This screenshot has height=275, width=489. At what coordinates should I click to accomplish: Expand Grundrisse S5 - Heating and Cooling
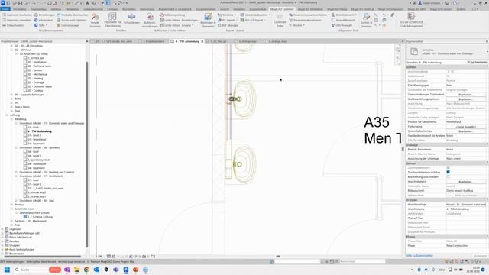click(x=16, y=172)
